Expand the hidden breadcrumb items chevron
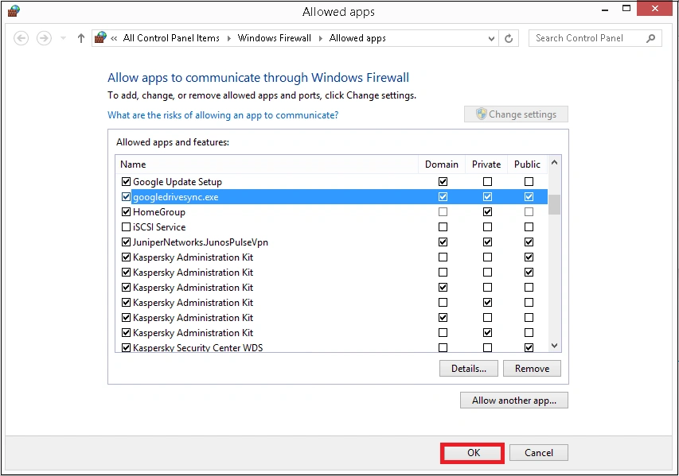Image resolution: width=679 pixels, height=476 pixels. [x=116, y=37]
